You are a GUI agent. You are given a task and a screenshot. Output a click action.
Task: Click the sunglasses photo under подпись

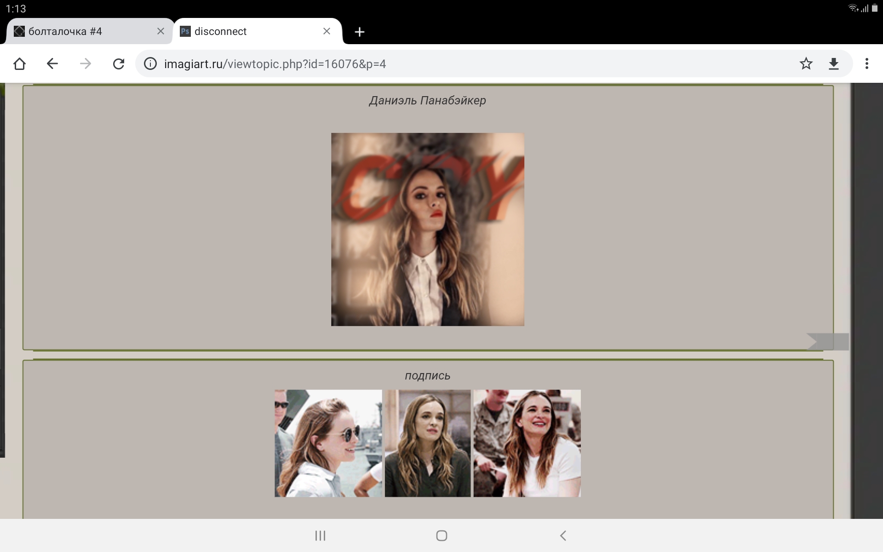coord(327,443)
